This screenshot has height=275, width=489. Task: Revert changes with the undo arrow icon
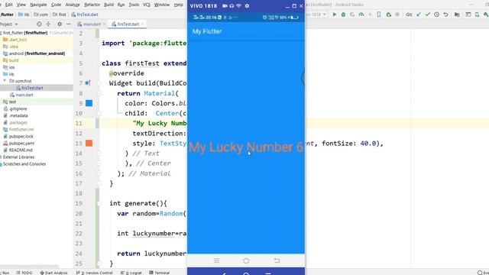pyautogui.click(x=445, y=15)
